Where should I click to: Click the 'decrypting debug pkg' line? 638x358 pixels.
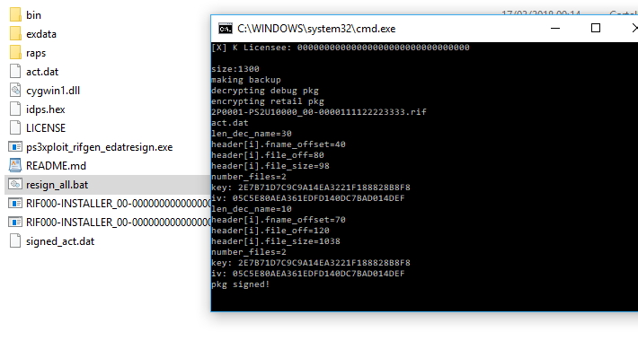[265, 91]
